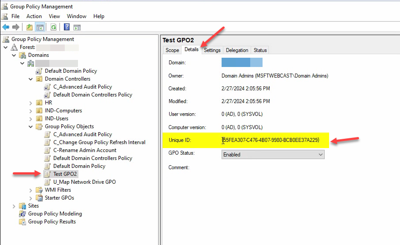Select C_Advanced Audit Policy under Domain Controllers
The width and height of the screenshot is (400, 245).
coord(82,87)
